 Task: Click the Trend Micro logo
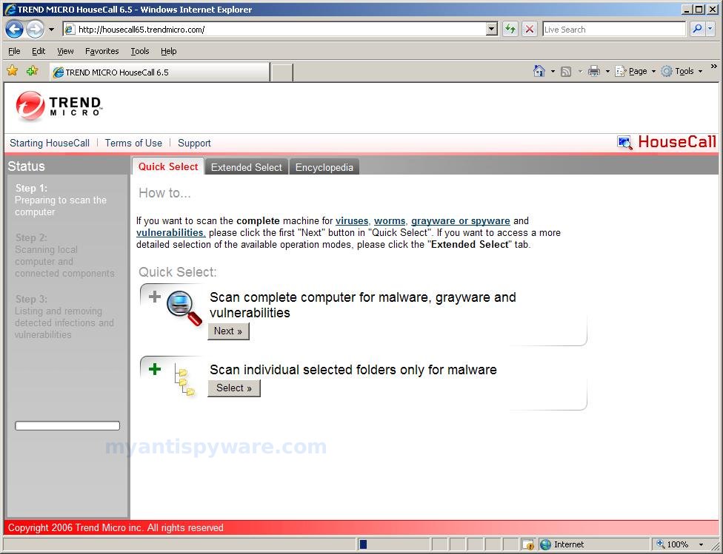point(59,106)
